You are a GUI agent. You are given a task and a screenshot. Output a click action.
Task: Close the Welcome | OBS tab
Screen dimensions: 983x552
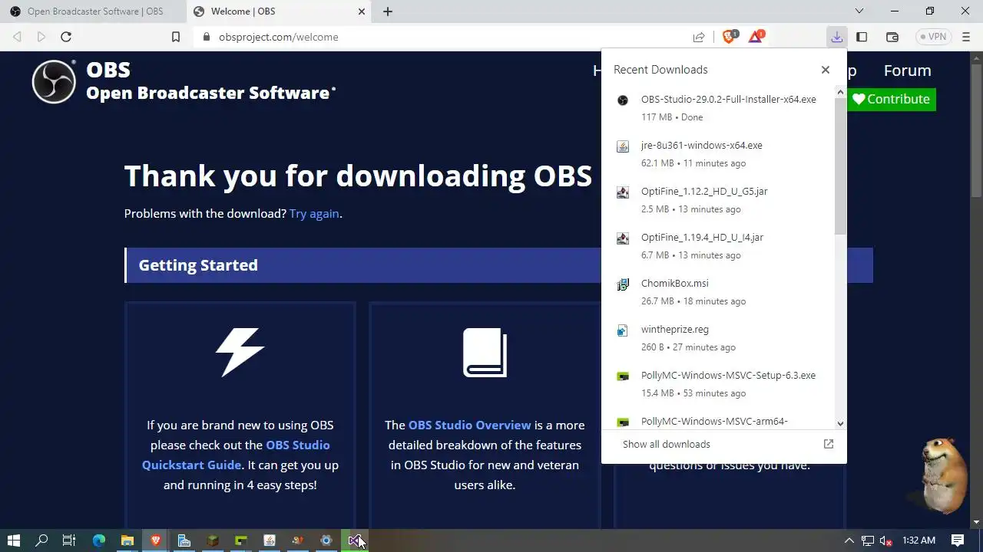pyautogui.click(x=362, y=11)
